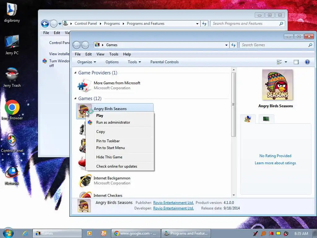Image resolution: width=317 pixels, height=238 pixels.
Task: Toggle the preview pane icon
Action: coord(296,62)
